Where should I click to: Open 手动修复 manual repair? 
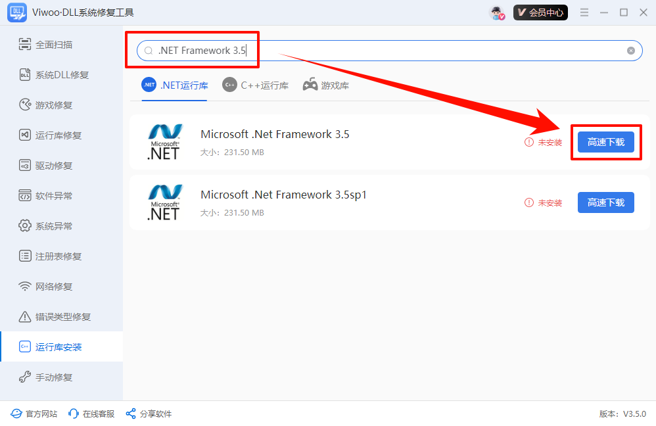click(54, 377)
